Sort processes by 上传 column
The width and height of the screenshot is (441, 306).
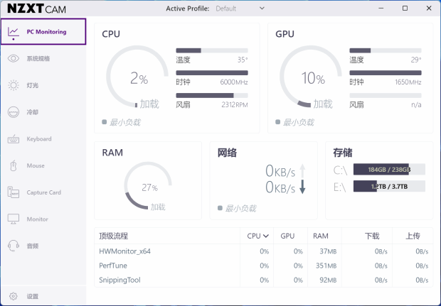coord(413,236)
